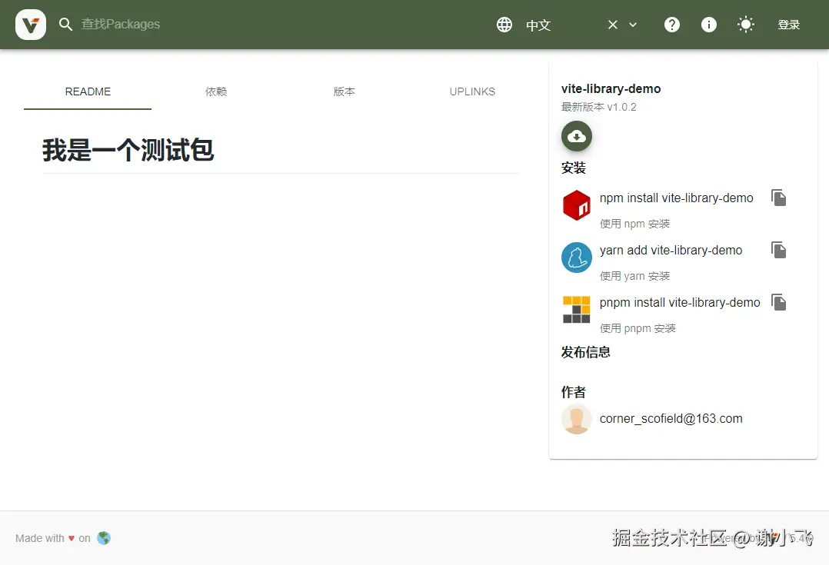Screen dimensions: 829x565
Task: Copy the yarn add command
Action: point(778,250)
